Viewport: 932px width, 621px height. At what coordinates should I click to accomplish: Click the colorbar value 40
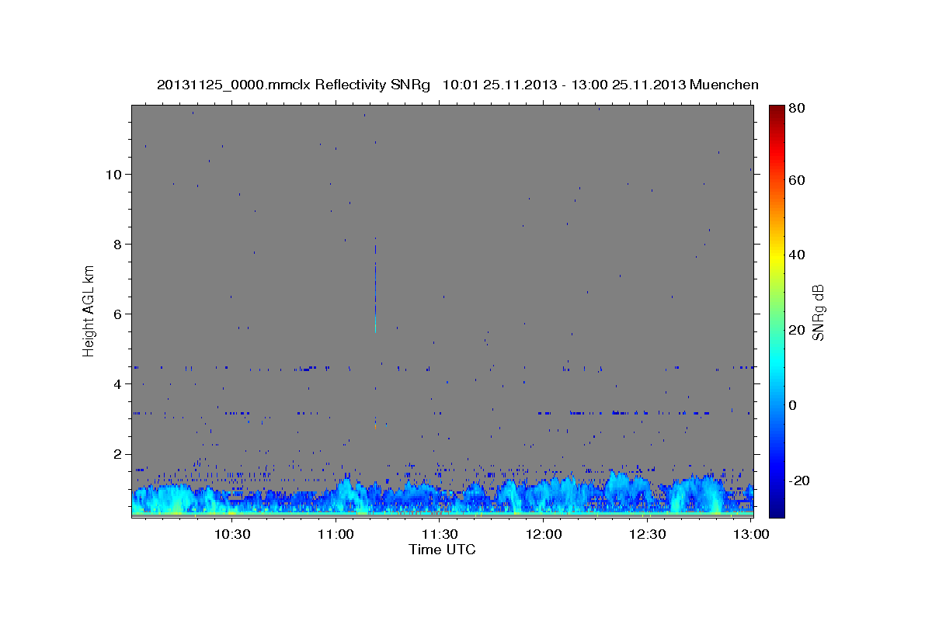(798, 255)
